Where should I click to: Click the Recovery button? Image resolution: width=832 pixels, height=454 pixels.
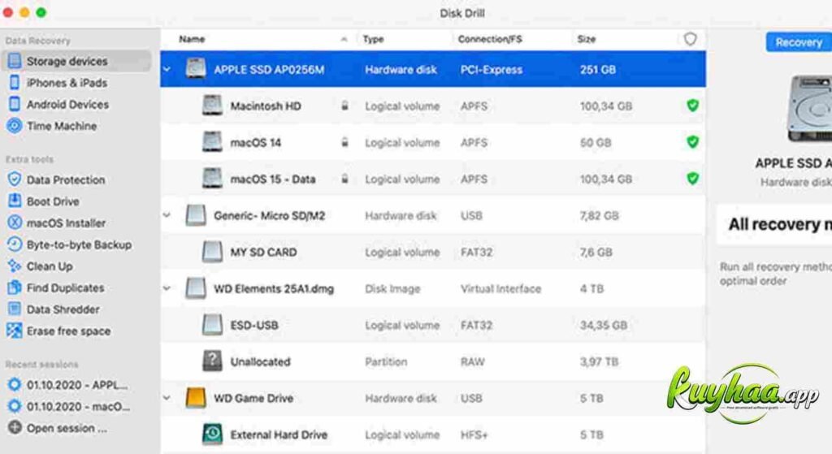pyautogui.click(x=799, y=42)
